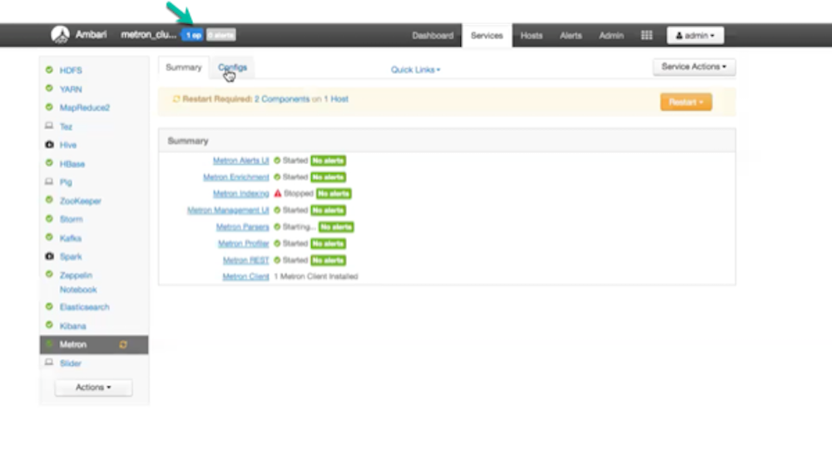Click the Ambari title text
Viewport: 832px width, 451px height.
pyautogui.click(x=91, y=34)
